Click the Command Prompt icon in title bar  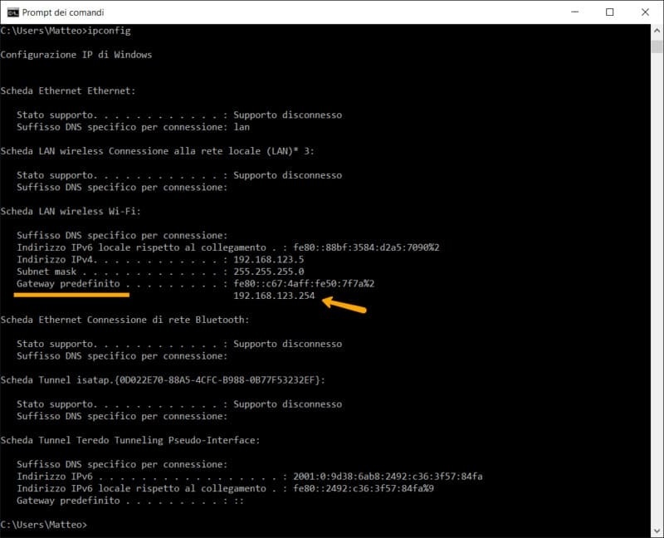tap(12, 12)
